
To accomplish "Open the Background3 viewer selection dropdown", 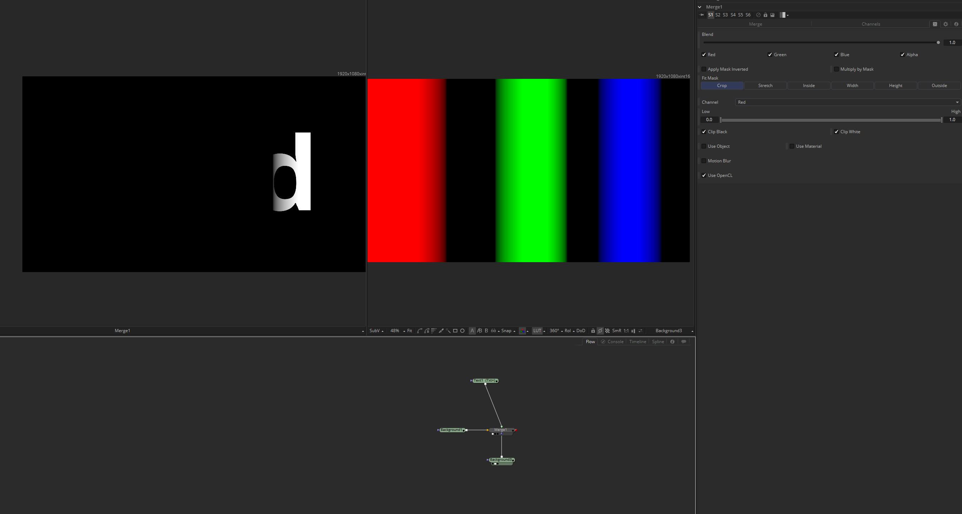I will pyautogui.click(x=692, y=331).
